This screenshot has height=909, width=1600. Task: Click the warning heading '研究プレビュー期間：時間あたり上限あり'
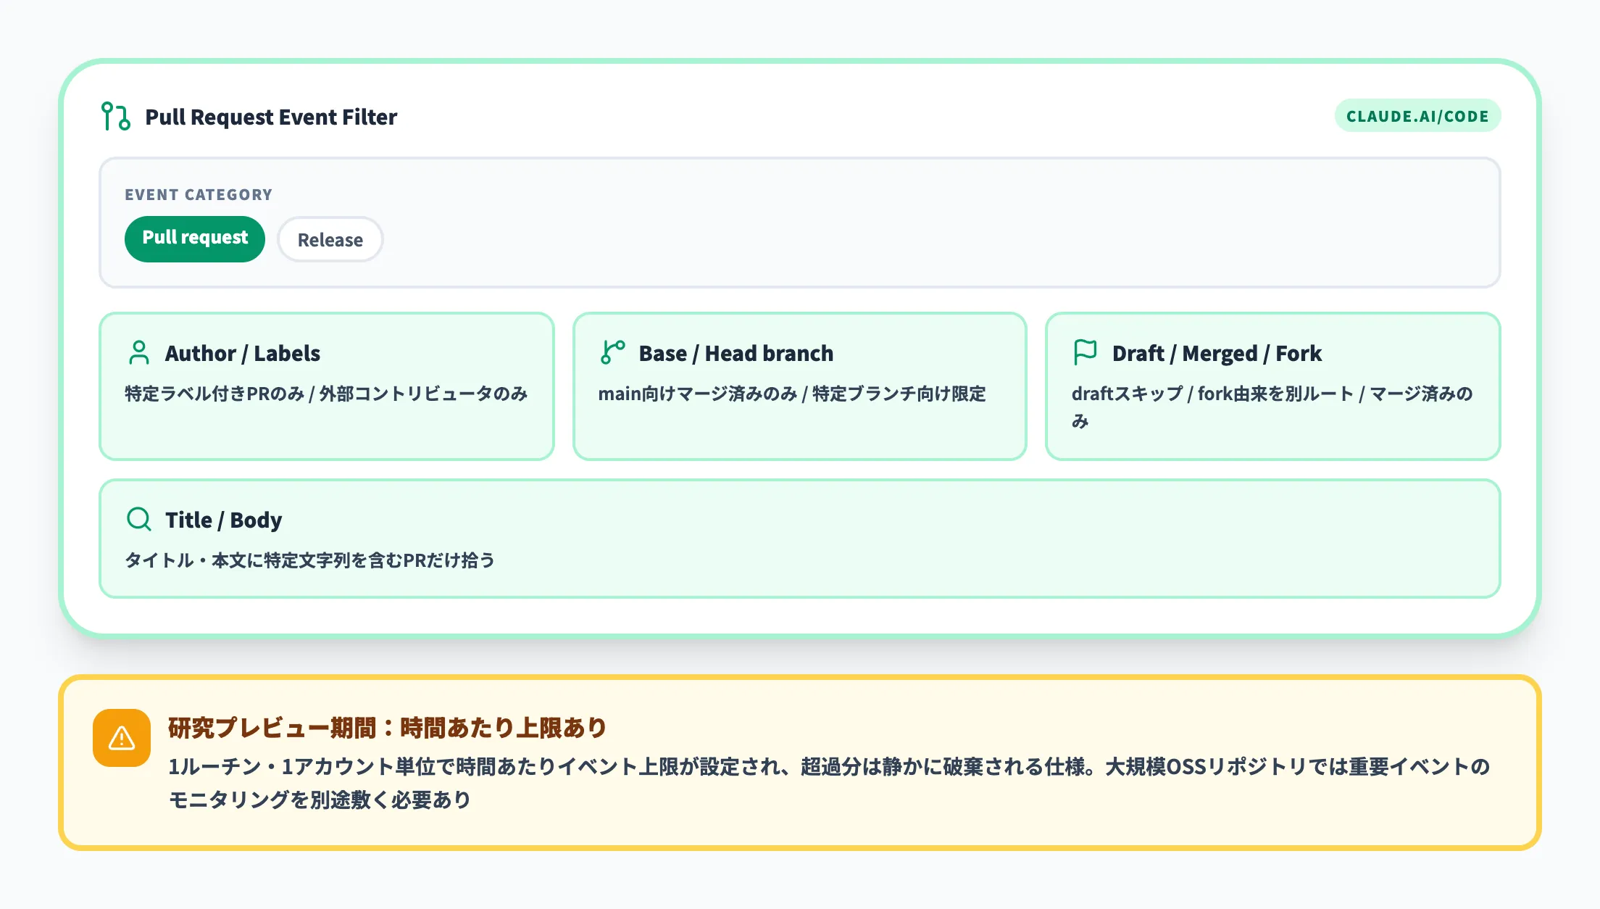(388, 727)
